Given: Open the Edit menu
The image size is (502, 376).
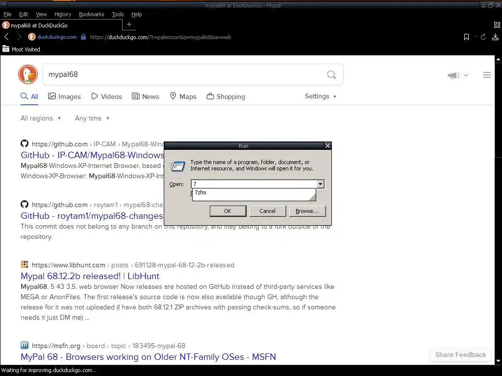Looking at the screenshot, I should pyautogui.click(x=24, y=14).
